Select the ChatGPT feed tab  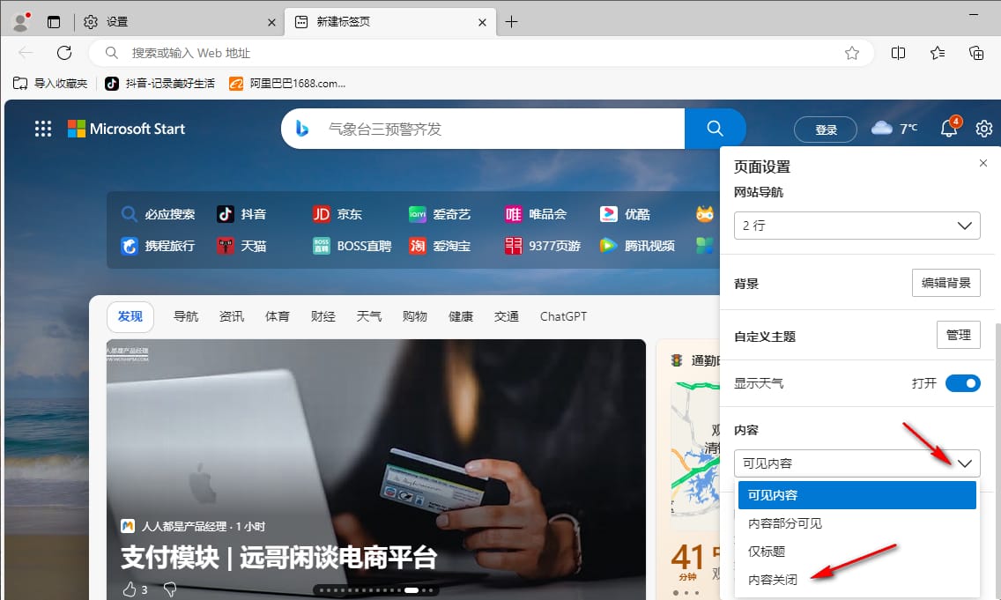563,316
